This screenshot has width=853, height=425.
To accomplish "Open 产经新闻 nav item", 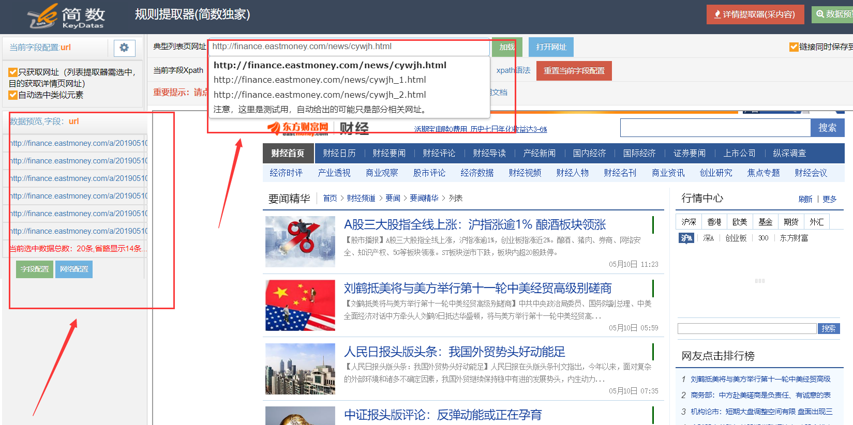I will (x=540, y=154).
